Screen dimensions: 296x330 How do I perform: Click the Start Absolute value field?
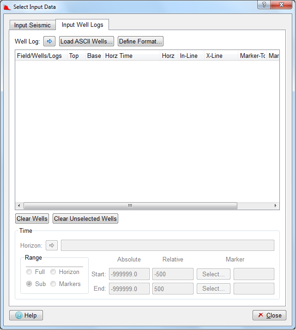129,274
